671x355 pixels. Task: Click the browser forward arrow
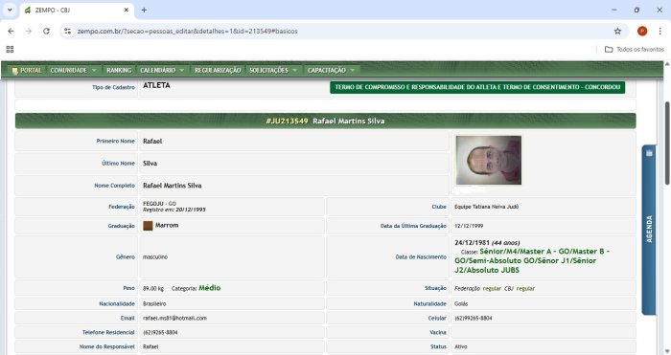click(x=28, y=32)
